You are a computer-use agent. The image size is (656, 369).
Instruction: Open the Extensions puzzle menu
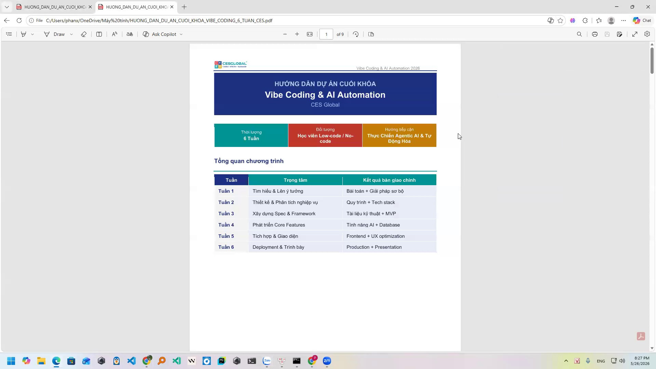click(585, 20)
